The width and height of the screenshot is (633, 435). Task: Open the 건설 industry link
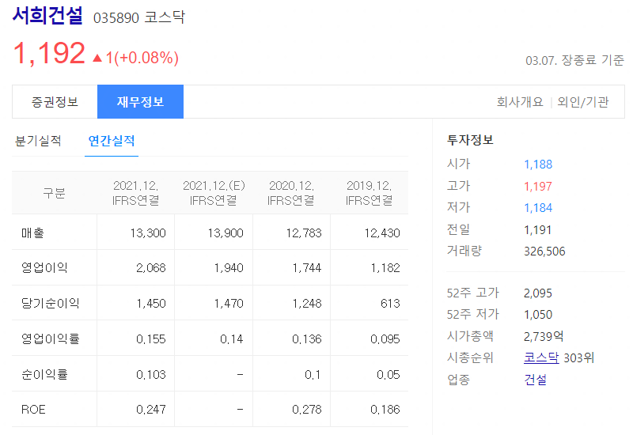[536, 380]
